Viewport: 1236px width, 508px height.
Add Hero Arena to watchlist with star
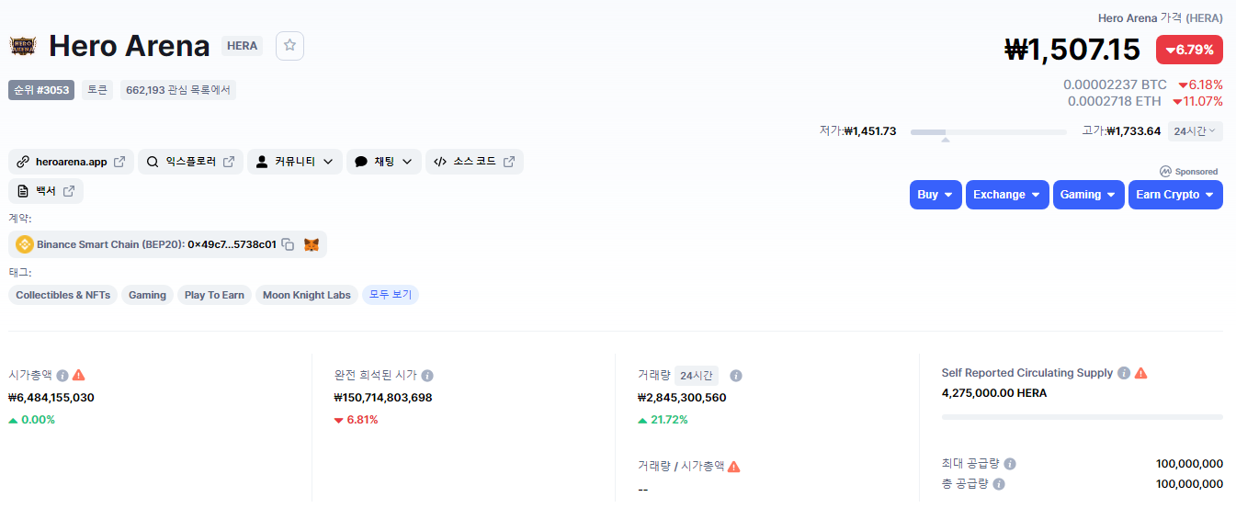coord(289,45)
